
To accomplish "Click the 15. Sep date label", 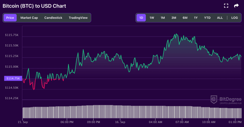I will coord(23,122).
